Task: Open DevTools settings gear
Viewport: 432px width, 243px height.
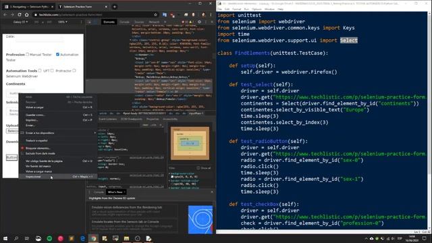Action: click(x=199, y=22)
